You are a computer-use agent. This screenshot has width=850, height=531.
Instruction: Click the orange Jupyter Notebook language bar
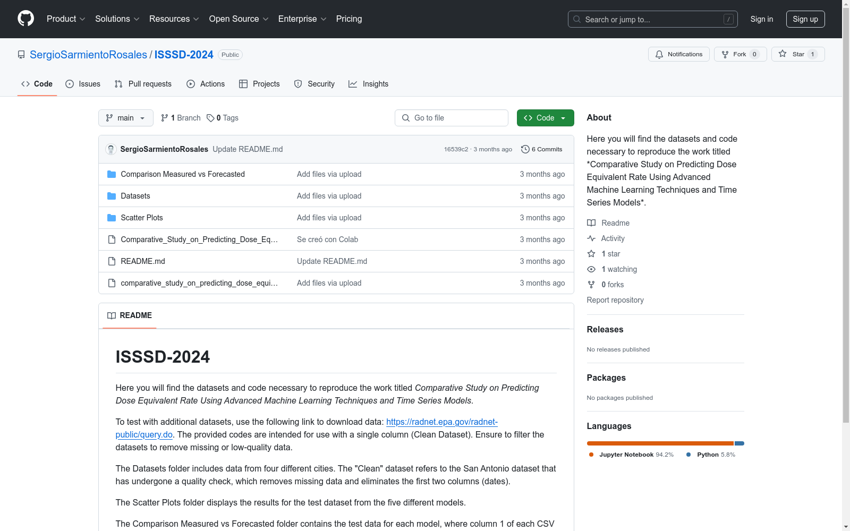tap(660, 443)
